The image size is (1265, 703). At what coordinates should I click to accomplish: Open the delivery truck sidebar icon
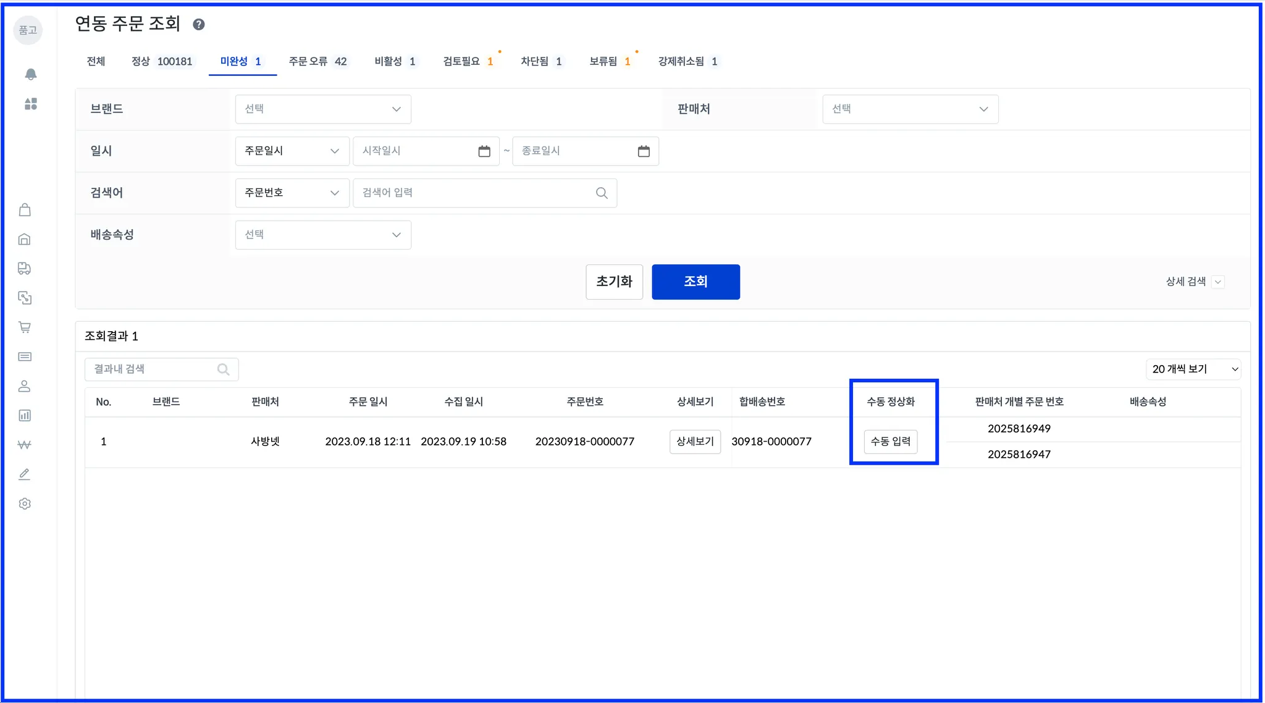pos(25,268)
